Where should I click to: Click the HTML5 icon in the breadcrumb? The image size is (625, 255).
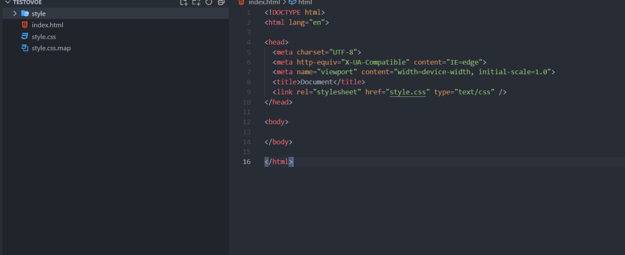[241, 2]
